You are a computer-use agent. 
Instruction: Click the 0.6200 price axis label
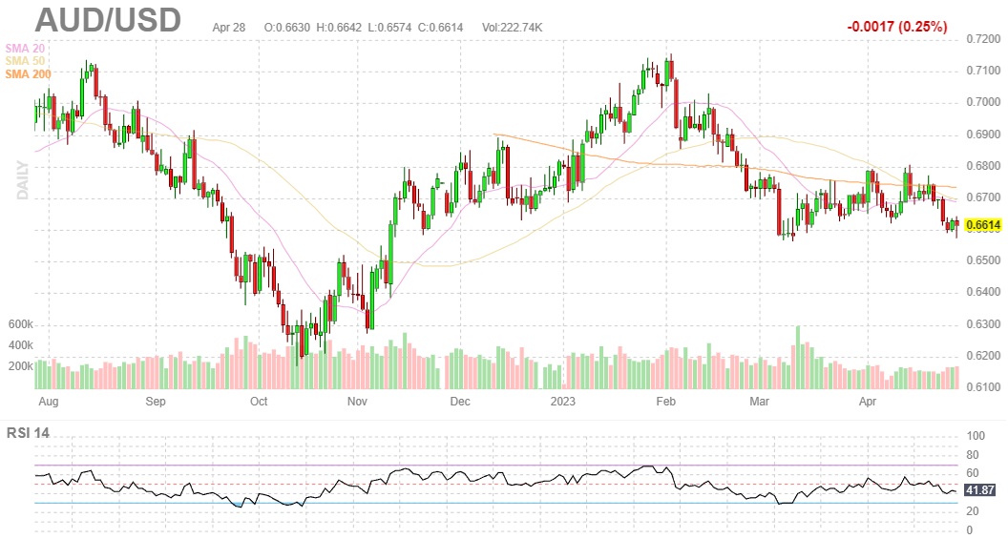point(983,356)
